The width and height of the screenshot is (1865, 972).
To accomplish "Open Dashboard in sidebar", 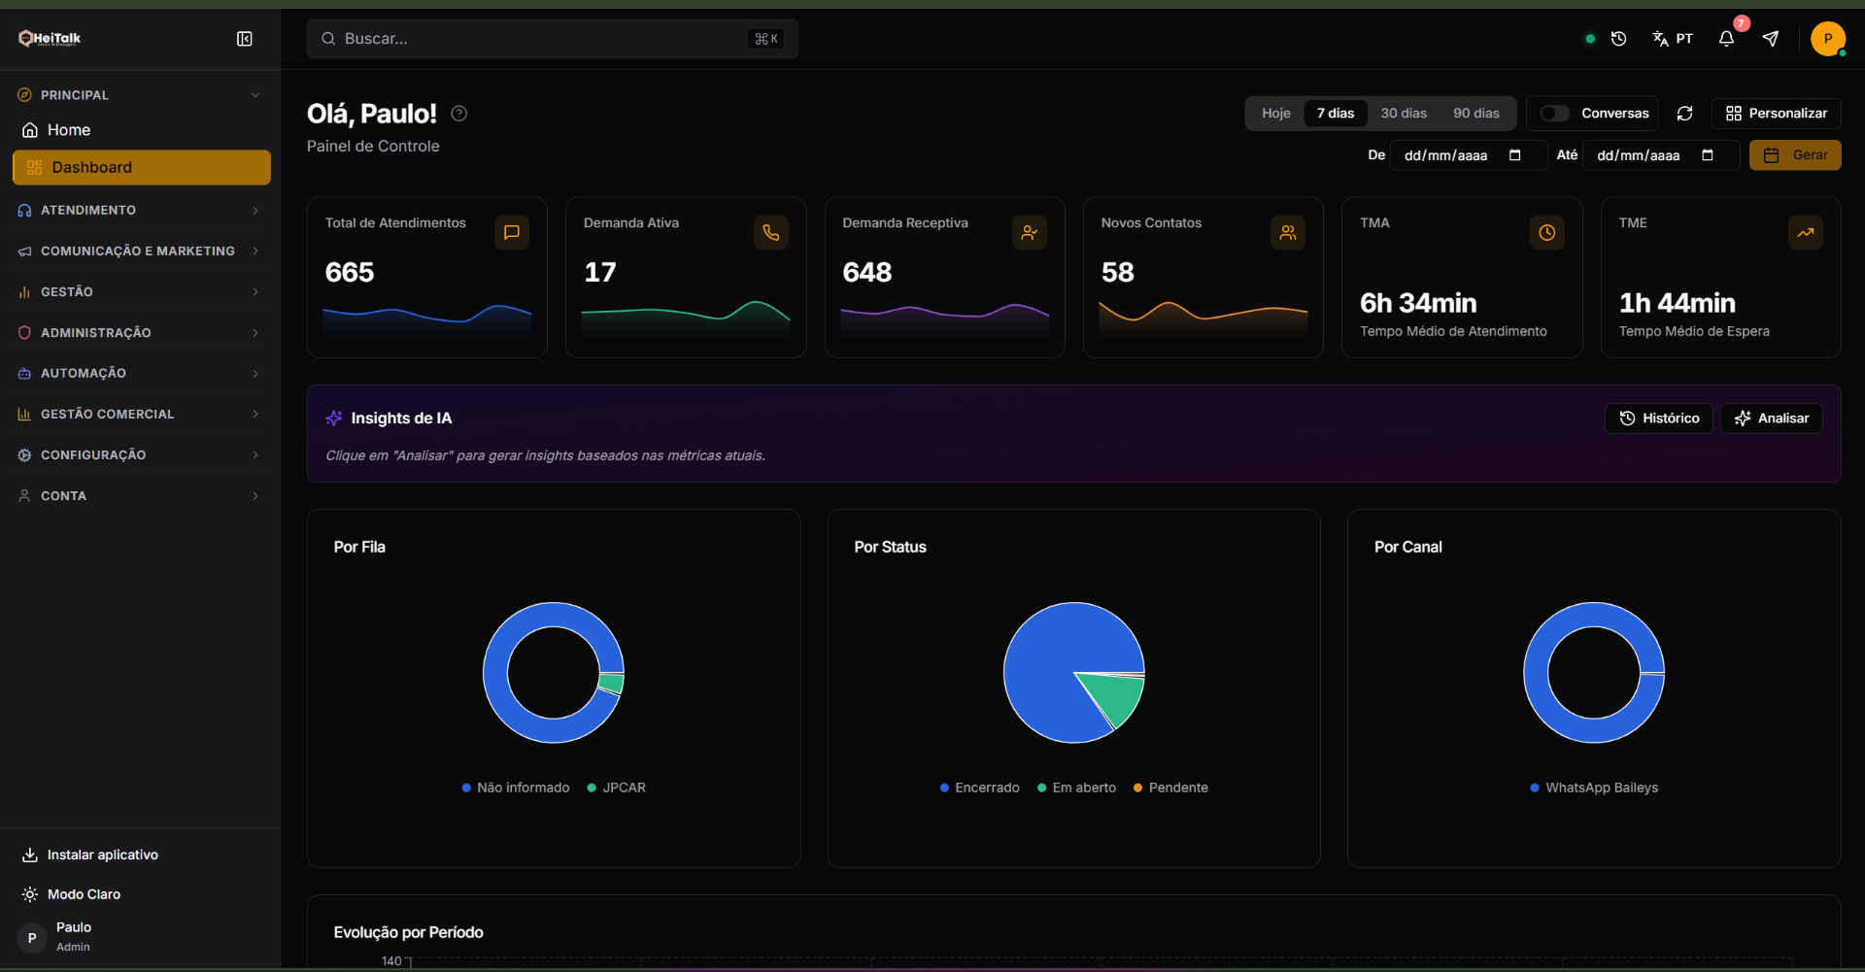I will click(x=141, y=167).
